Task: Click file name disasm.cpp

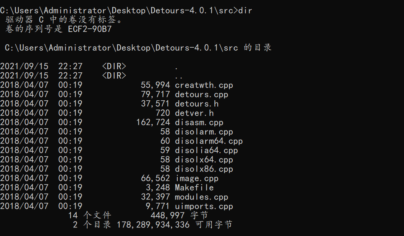Action: tap(199, 123)
